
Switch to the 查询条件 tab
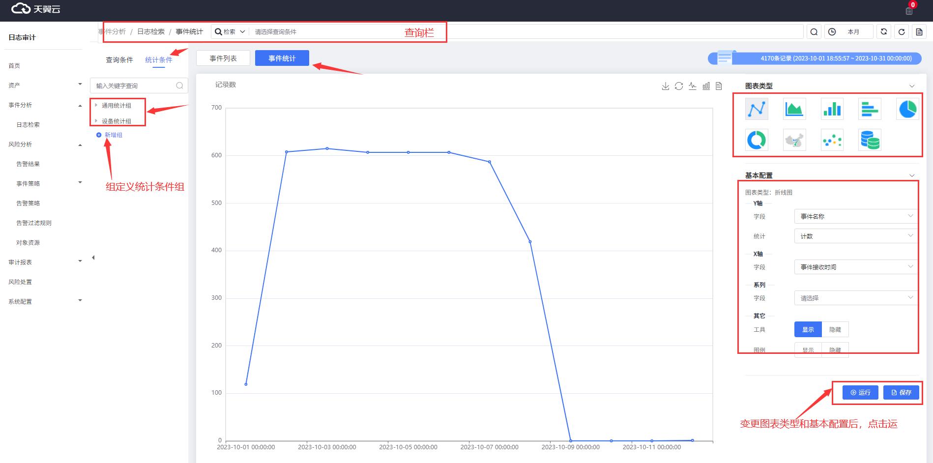[x=119, y=60]
